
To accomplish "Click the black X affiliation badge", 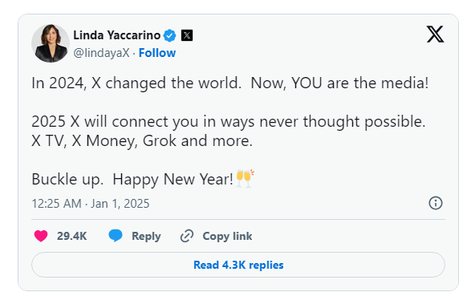I will point(187,35).
